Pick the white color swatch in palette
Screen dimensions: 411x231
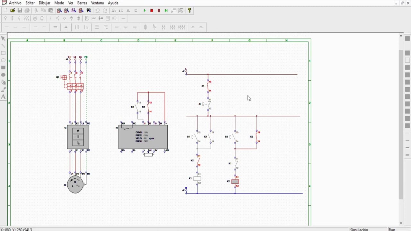[x=407, y=60]
